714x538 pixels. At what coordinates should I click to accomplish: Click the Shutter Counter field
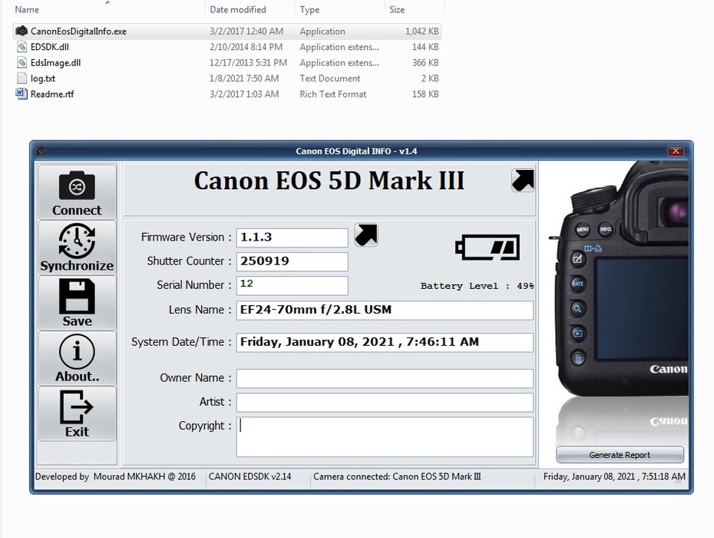(293, 262)
